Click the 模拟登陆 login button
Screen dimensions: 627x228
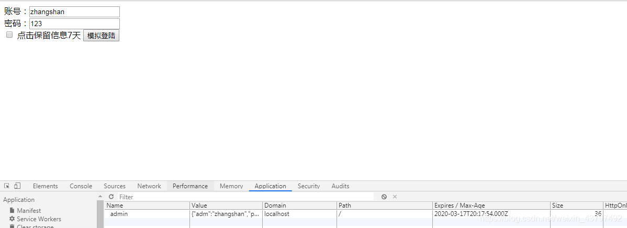coord(101,36)
